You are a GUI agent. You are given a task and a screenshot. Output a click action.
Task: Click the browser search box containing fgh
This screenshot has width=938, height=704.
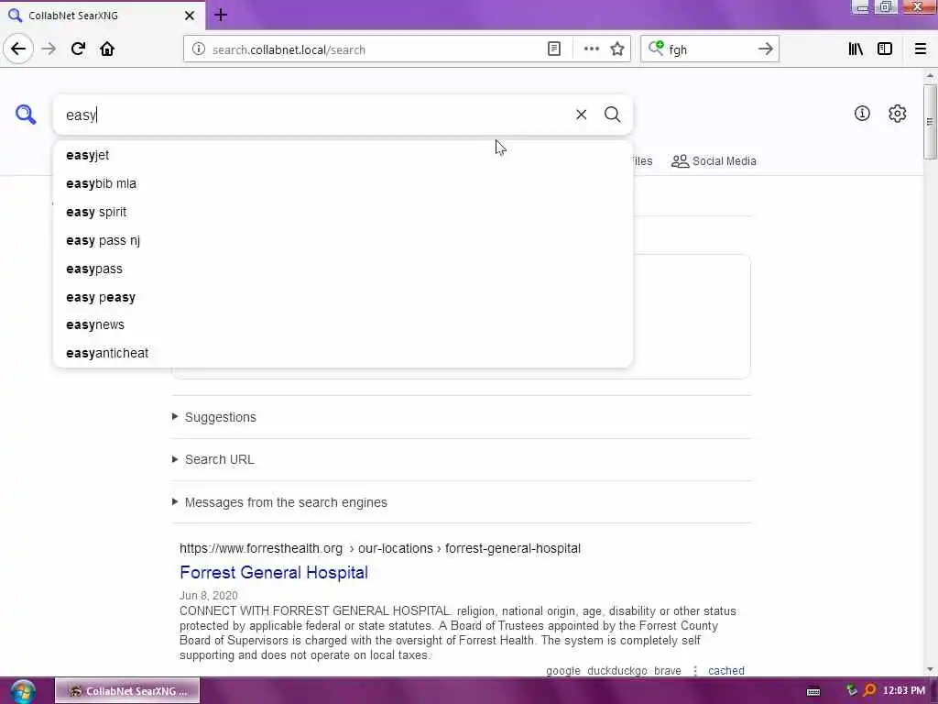709,49
